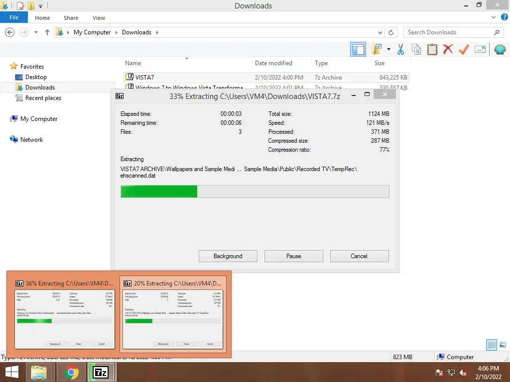This screenshot has height=382, width=510.
Task: Click the search magnifier icon
Action: point(497,32)
